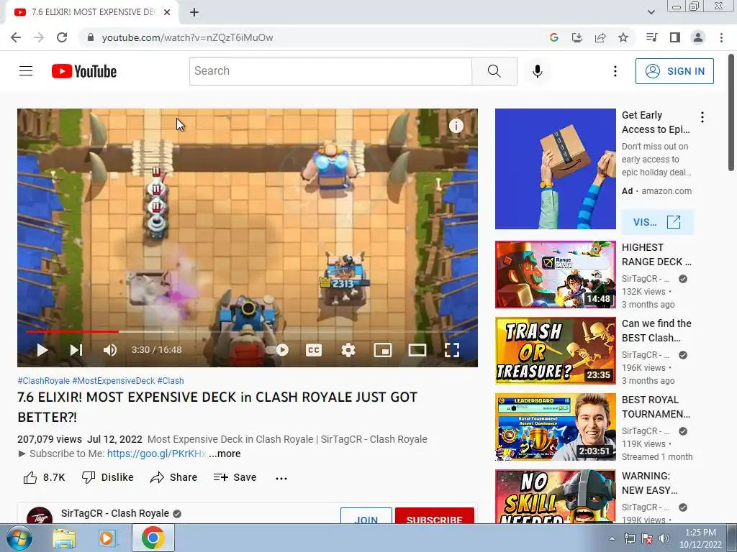This screenshot has width=737, height=552.
Task: Open SirTagCR - Clash Royale channel name
Action: pyautogui.click(x=114, y=513)
